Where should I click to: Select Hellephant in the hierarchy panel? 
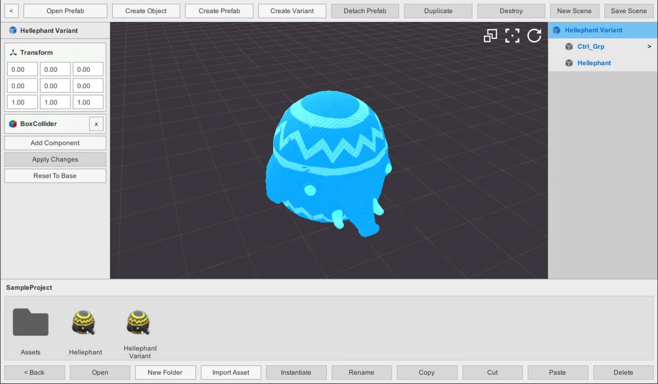point(594,63)
